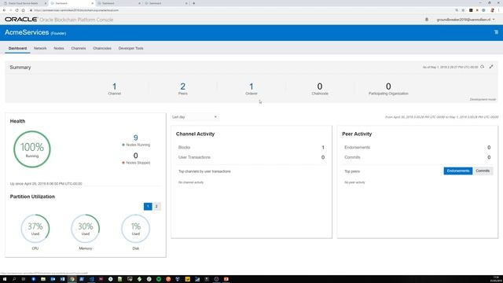Click the User Transactions row in Channel Activity

point(251,157)
